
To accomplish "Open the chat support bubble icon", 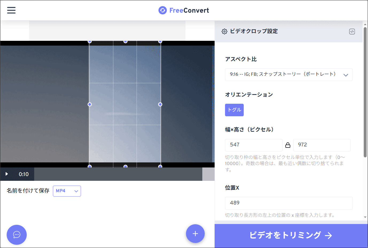I will click(16, 235).
